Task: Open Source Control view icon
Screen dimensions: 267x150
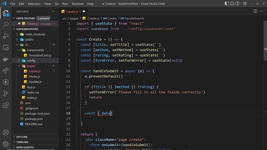Action: click(5, 93)
